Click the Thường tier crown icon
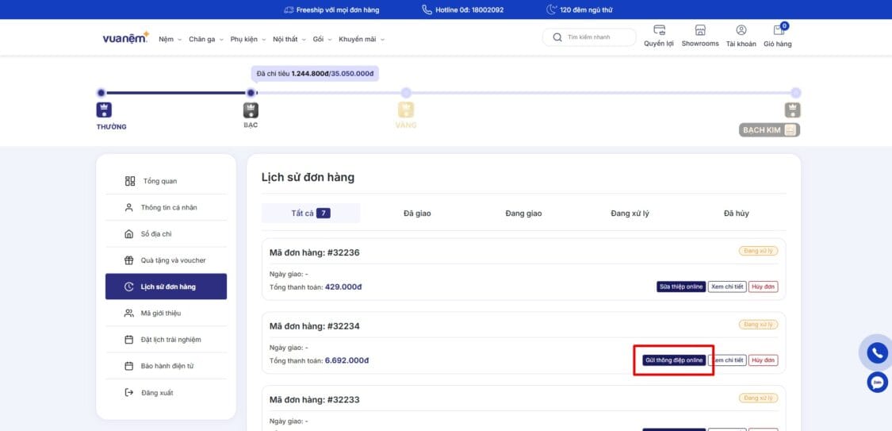Screen dimensions: 892x431 tap(104, 110)
